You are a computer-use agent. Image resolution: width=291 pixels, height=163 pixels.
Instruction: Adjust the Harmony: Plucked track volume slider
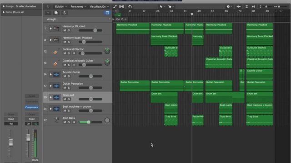point(90,30)
